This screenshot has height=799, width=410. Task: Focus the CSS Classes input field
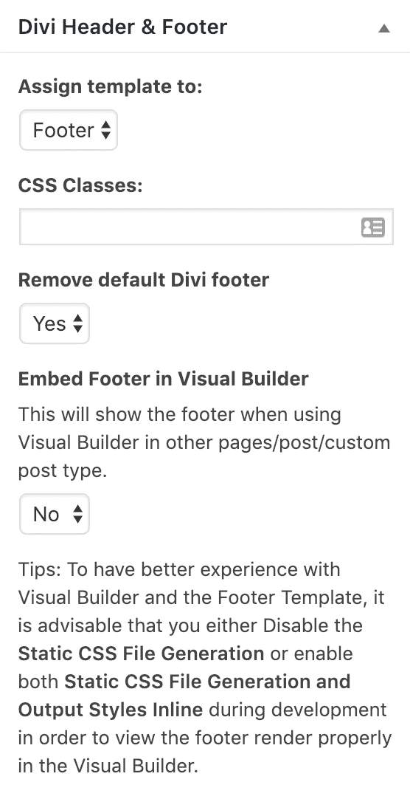[206, 227]
